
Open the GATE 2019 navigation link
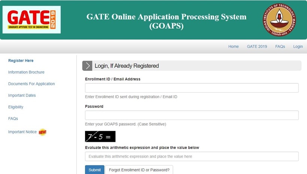coord(257,46)
